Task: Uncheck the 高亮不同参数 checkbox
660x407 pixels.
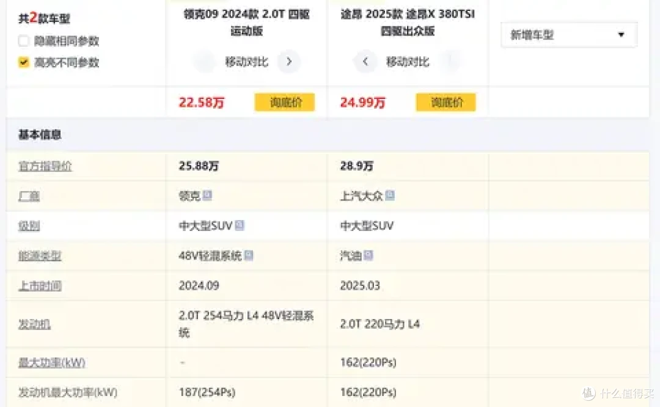Action: pyautogui.click(x=24, y=62)
